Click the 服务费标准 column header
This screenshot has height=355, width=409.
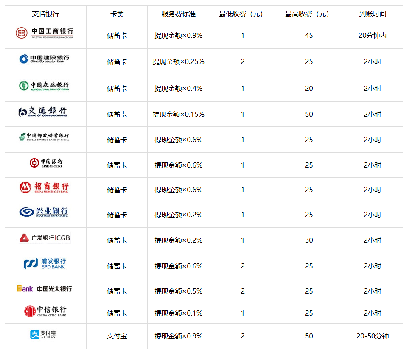tap(179, 14)
